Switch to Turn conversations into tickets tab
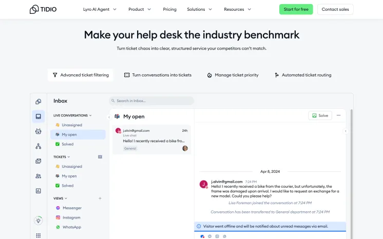The width and height of the screenshot is (383, 239). [158, 75]
